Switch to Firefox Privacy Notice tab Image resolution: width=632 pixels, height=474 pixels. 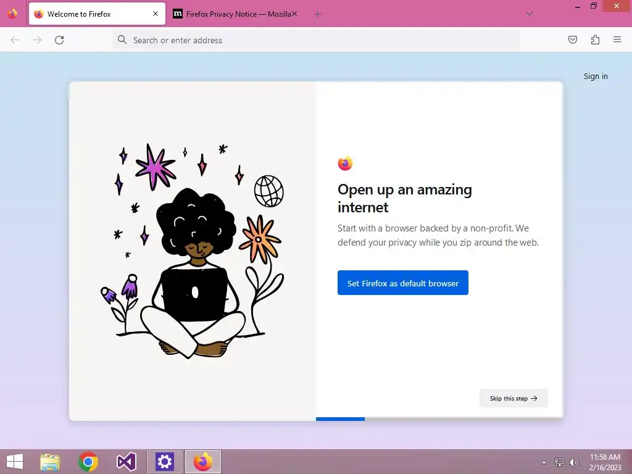(x=235, y=14)
